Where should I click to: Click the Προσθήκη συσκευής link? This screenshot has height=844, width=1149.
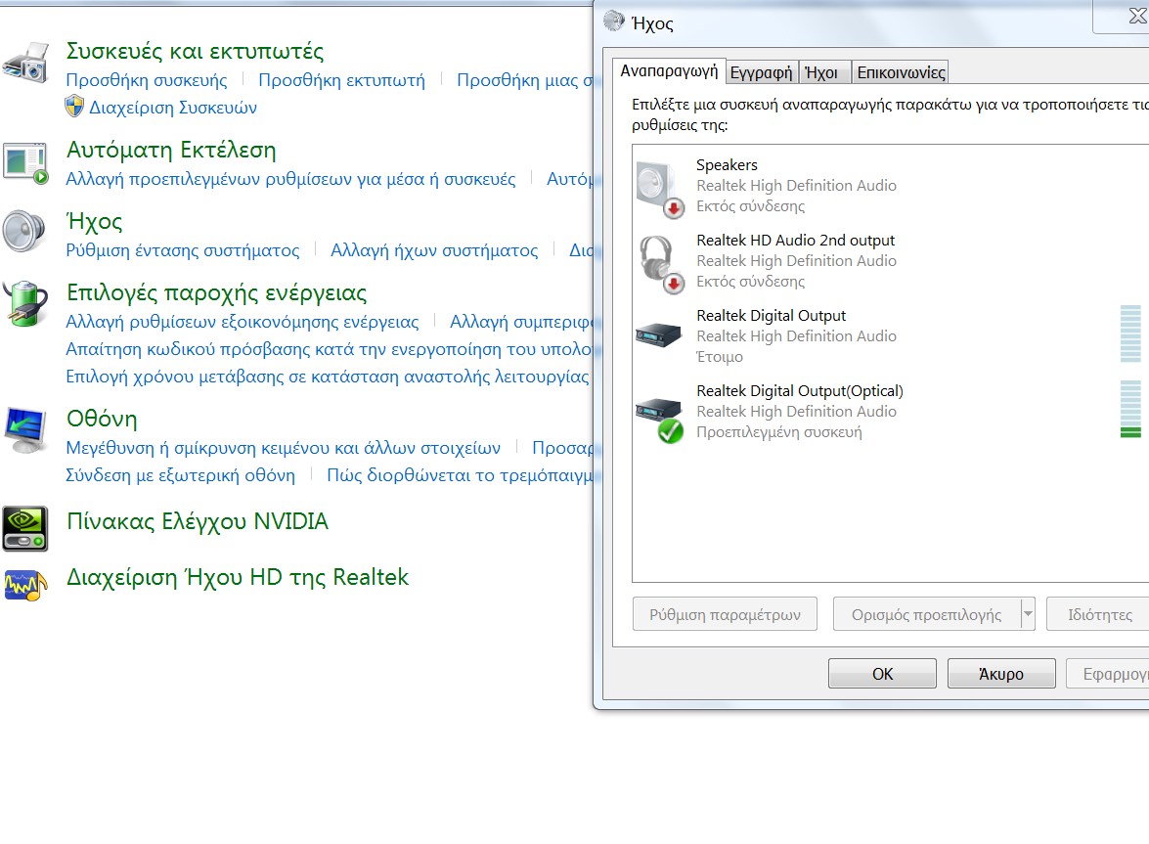point(147,80)
